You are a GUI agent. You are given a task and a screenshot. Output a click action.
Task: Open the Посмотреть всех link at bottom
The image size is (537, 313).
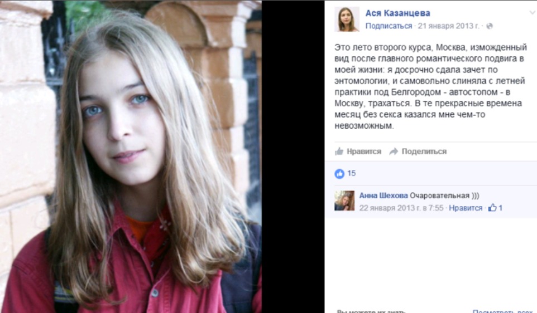click(502, 311)
